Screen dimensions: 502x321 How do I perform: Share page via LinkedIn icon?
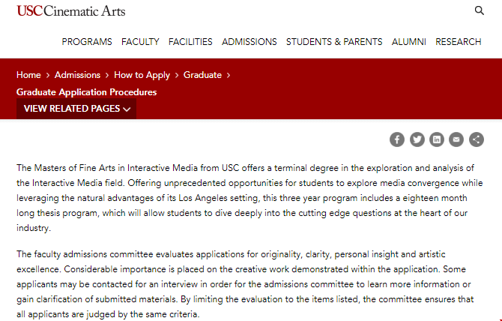(x=437, y=139)
